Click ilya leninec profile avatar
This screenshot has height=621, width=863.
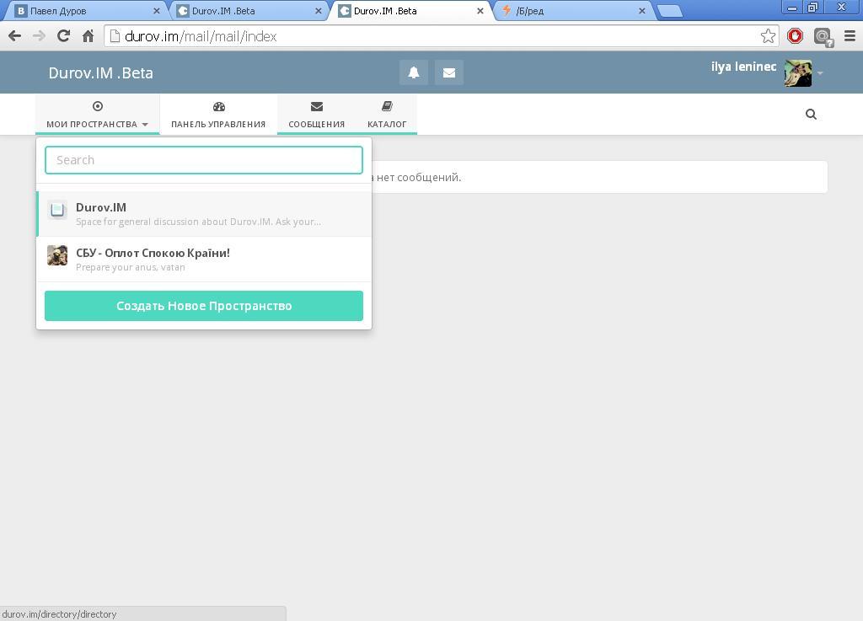pos(798,73)
